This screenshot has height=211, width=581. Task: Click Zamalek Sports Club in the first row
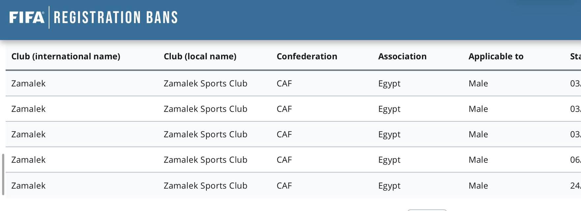click(205, 83)
